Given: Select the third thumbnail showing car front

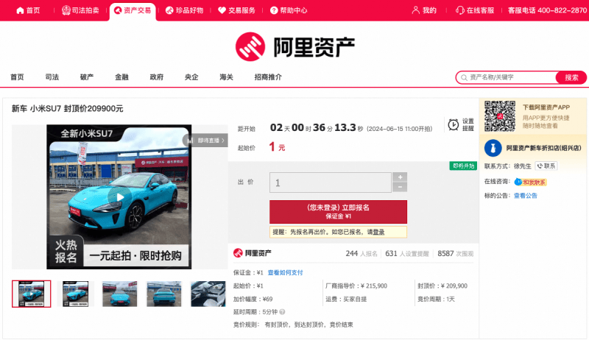Looking at the screenshot, I should point(119,294).
